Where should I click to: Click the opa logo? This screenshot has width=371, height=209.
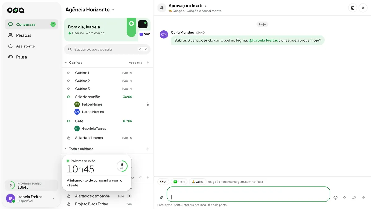(x=16, y=10)
